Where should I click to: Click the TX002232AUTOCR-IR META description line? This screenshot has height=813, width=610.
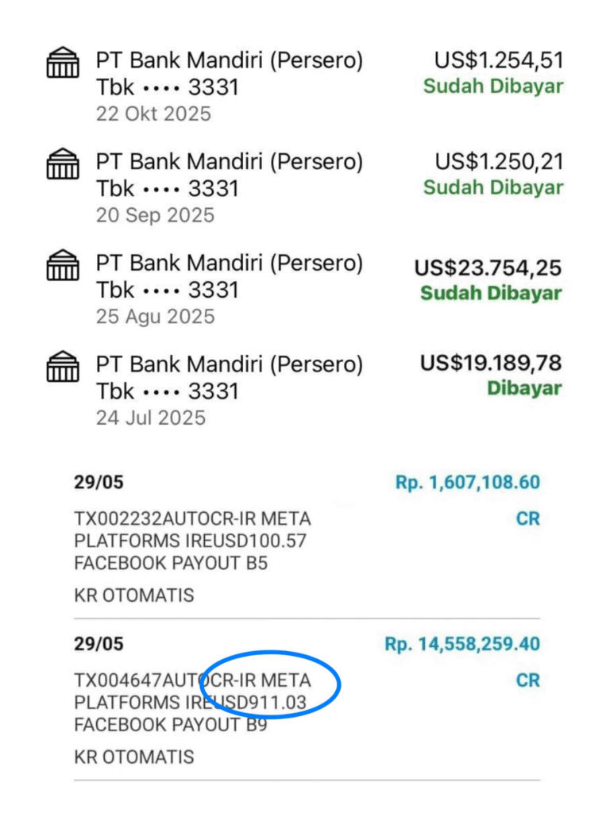[192, 520]
